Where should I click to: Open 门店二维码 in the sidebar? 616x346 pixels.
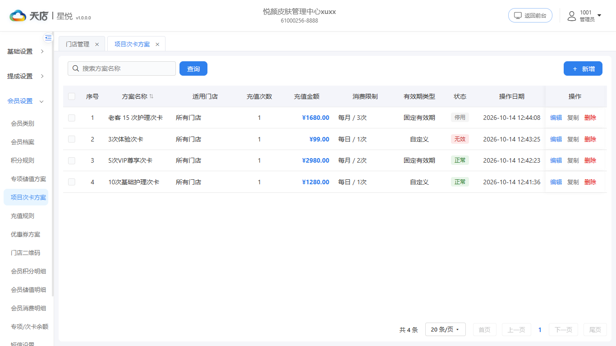click(x=26, y=253)
